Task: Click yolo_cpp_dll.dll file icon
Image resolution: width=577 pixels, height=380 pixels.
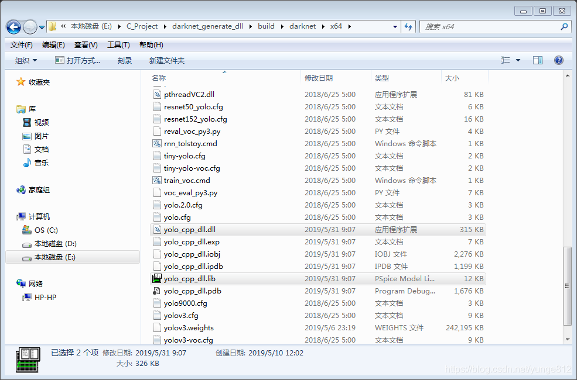Action: (x=157, y=230)
